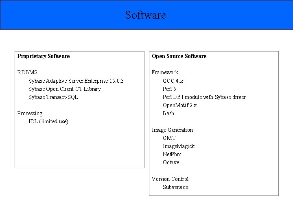
Task: Click the Perl 5 entry
Action: click(169, 89)
